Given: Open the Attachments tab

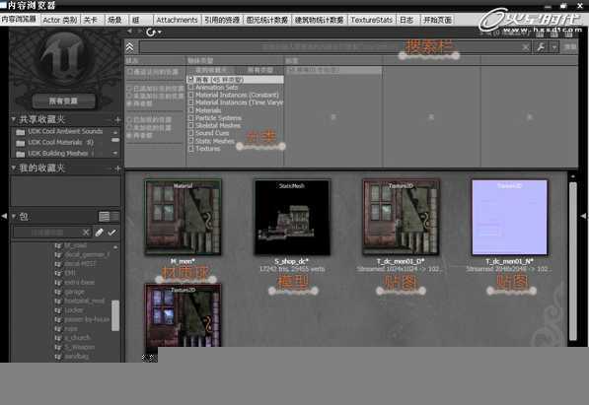Looking at the screenshot, I should click(x=177, y=20).
